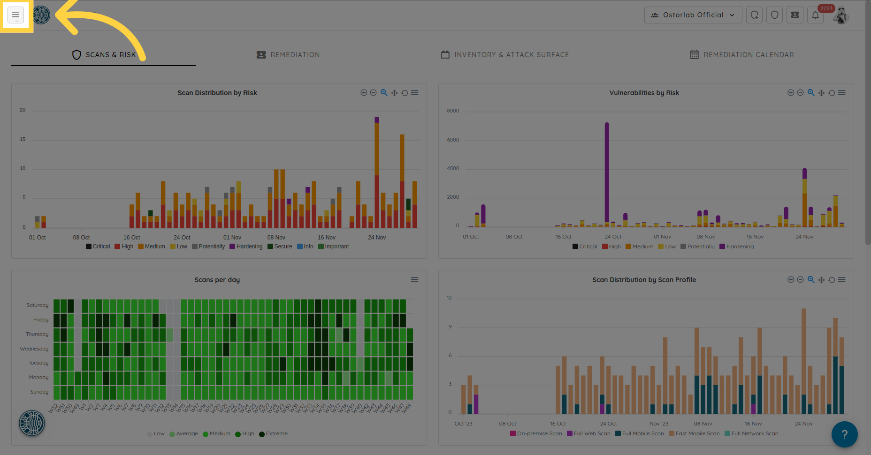The image size is (871, 455).
Task: Select panning tool on Vulnerabilities by Risk chart
Action: click(821, 93)
